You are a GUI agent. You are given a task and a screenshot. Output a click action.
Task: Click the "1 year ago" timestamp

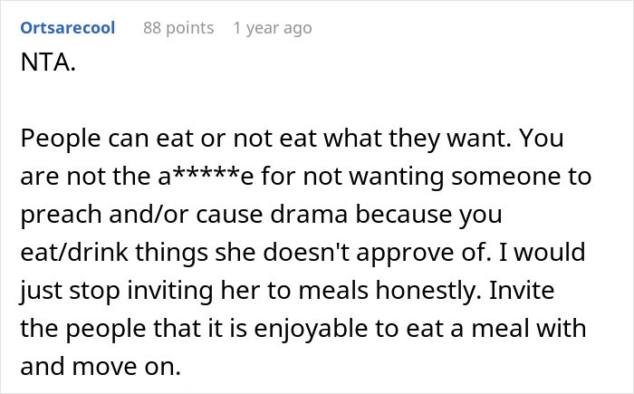click(272, 28)
